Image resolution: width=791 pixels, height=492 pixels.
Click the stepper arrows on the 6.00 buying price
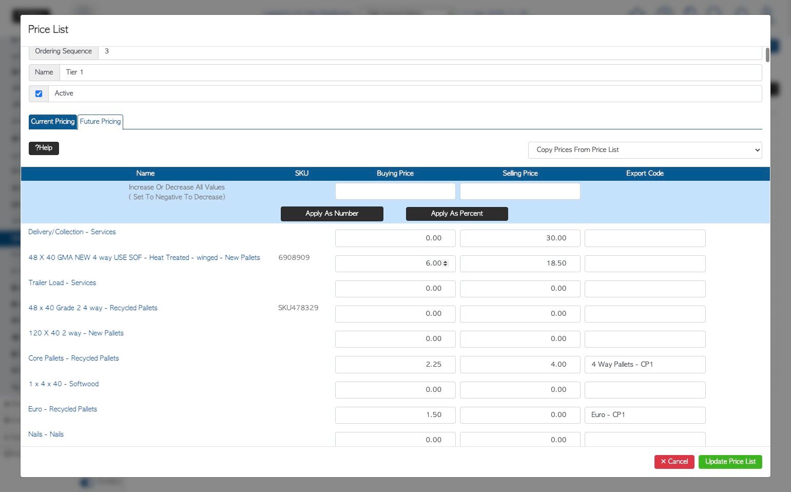click(x=445, y=263)
